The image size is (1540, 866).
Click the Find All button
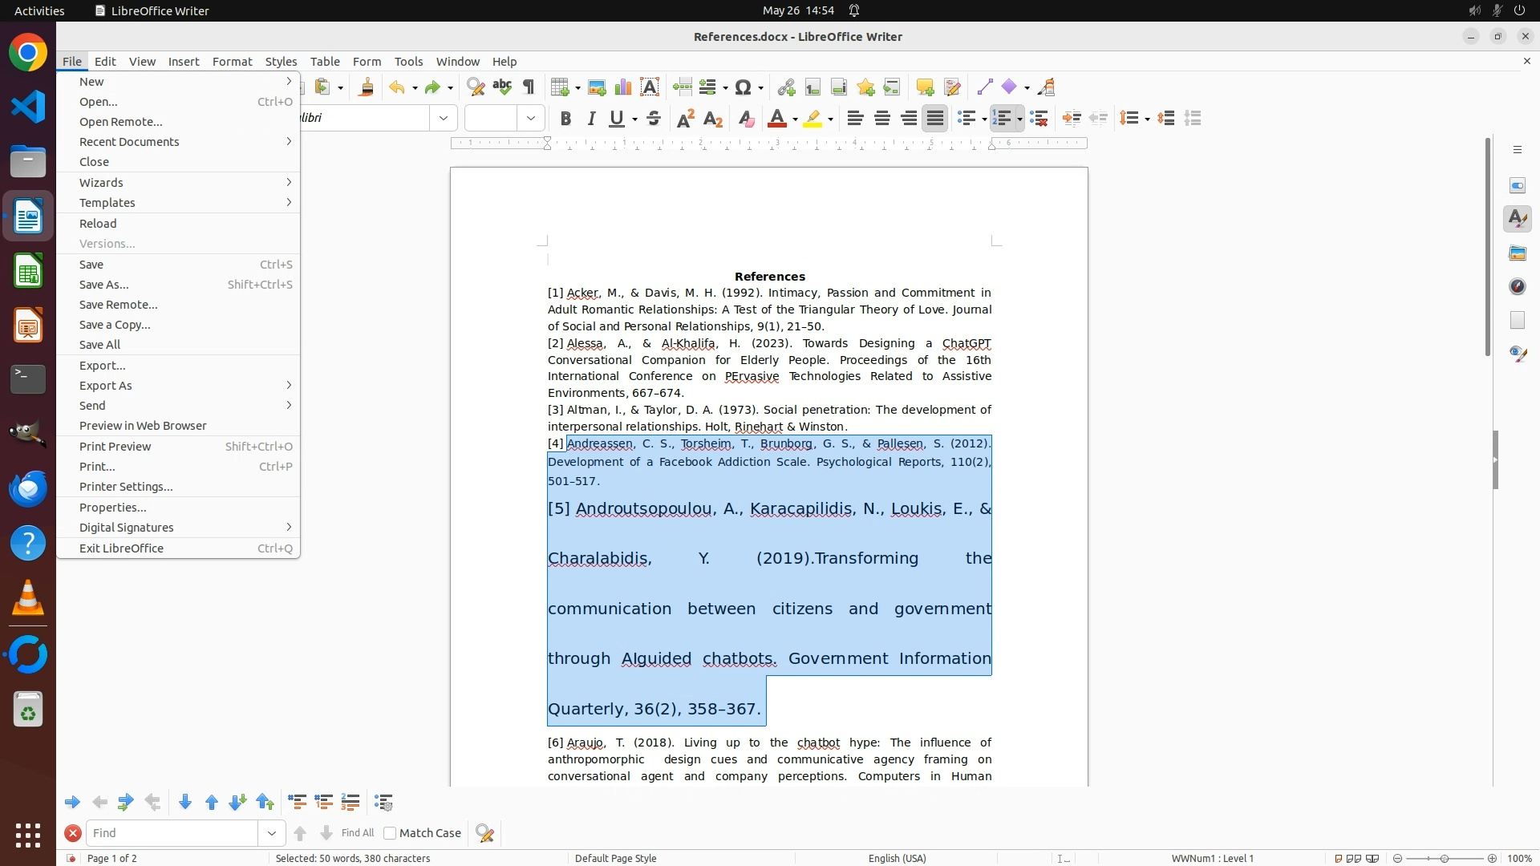357,833
